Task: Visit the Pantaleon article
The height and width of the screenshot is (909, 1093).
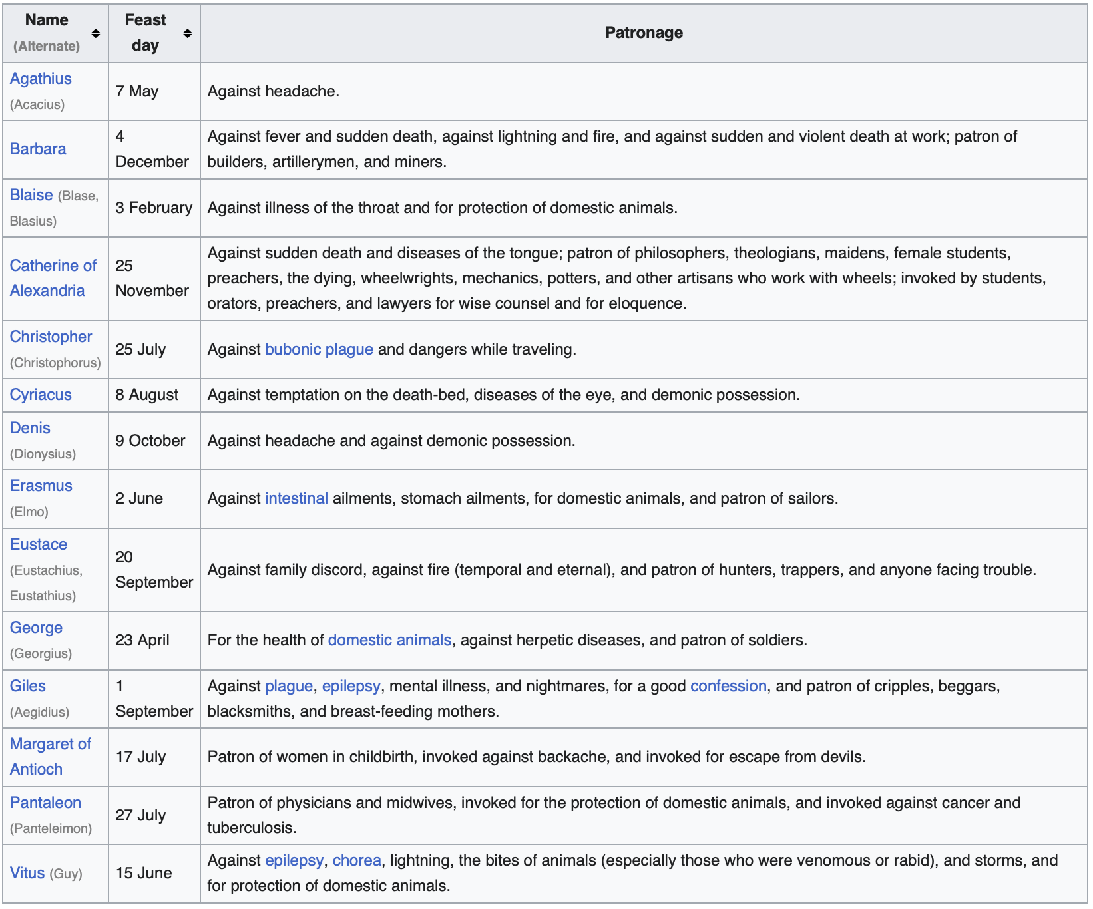Action: (45, 803)
